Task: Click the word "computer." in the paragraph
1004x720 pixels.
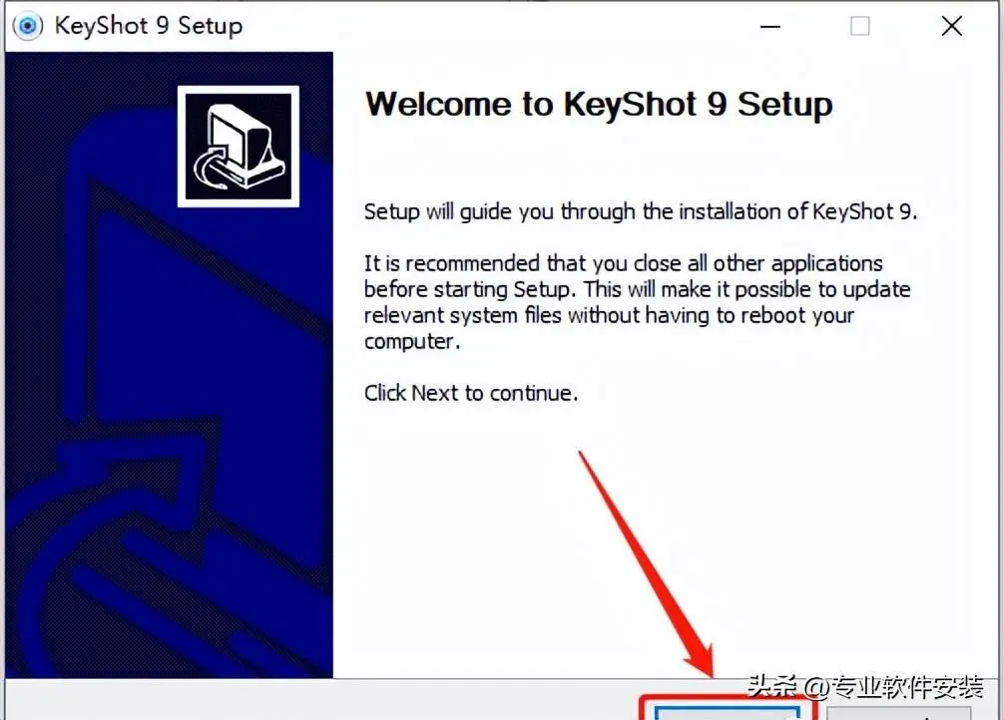Action: click(x=412, y=342)
